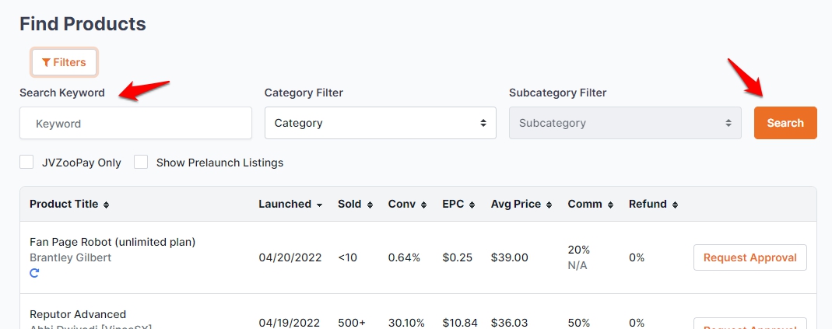The width and height of the screenshot is (832, 329).
Task: Open Reputor Advanced product title
Action: pos(78,314)
